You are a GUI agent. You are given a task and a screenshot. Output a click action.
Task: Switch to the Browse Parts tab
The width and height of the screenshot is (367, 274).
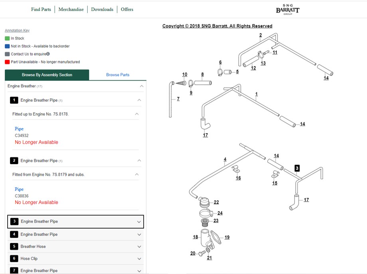pos(118,75)
